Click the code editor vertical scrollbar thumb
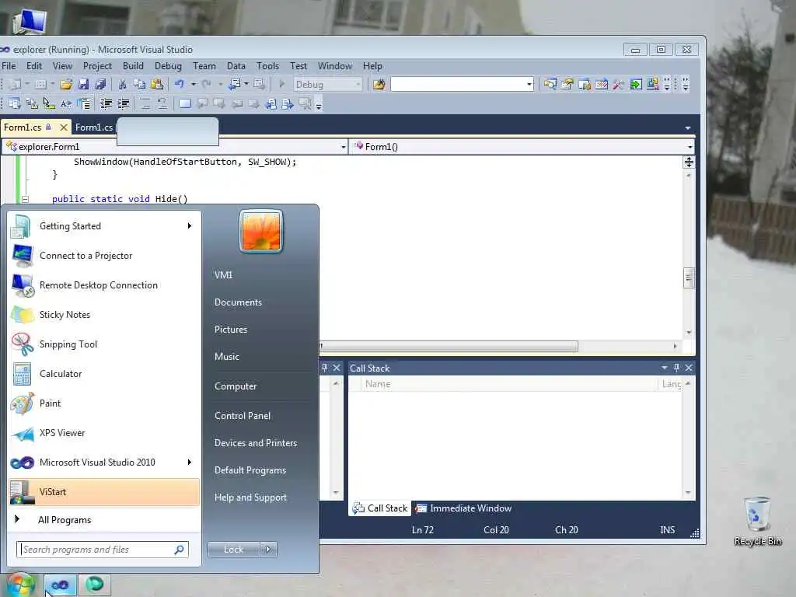This screenshot has height=597, width=796. (x=689, y=278)
